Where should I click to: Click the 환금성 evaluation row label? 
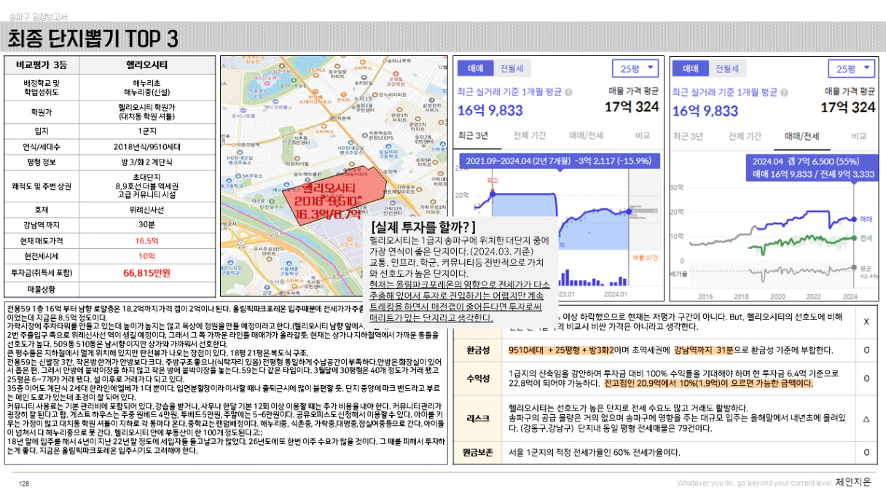(478, 350)
